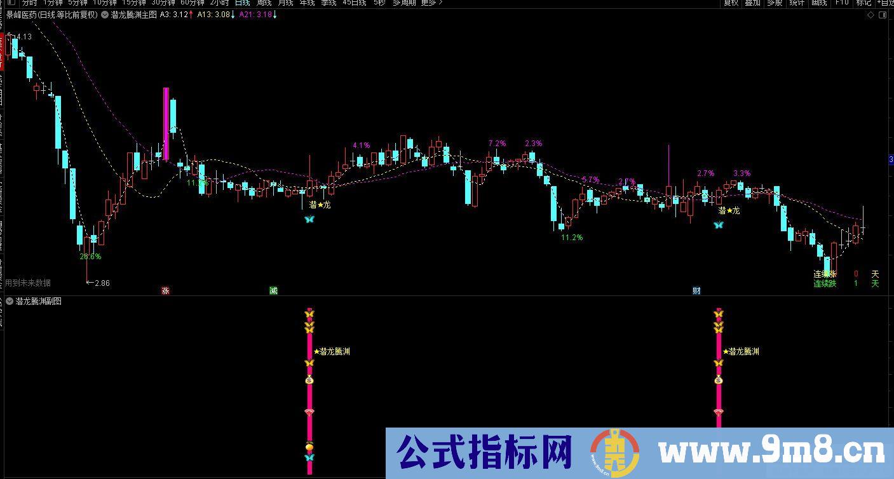Toggle the side panel icon beside the diamond
Image resolution: width=894 pixels, height=479 pixels.
pyautogui.click(x=883, y=15)
